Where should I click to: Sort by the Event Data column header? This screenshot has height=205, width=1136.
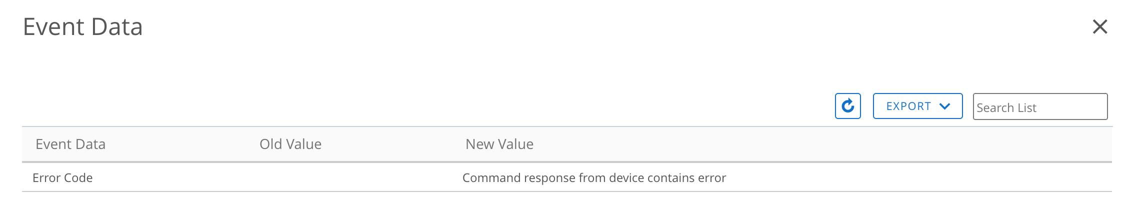70,144
